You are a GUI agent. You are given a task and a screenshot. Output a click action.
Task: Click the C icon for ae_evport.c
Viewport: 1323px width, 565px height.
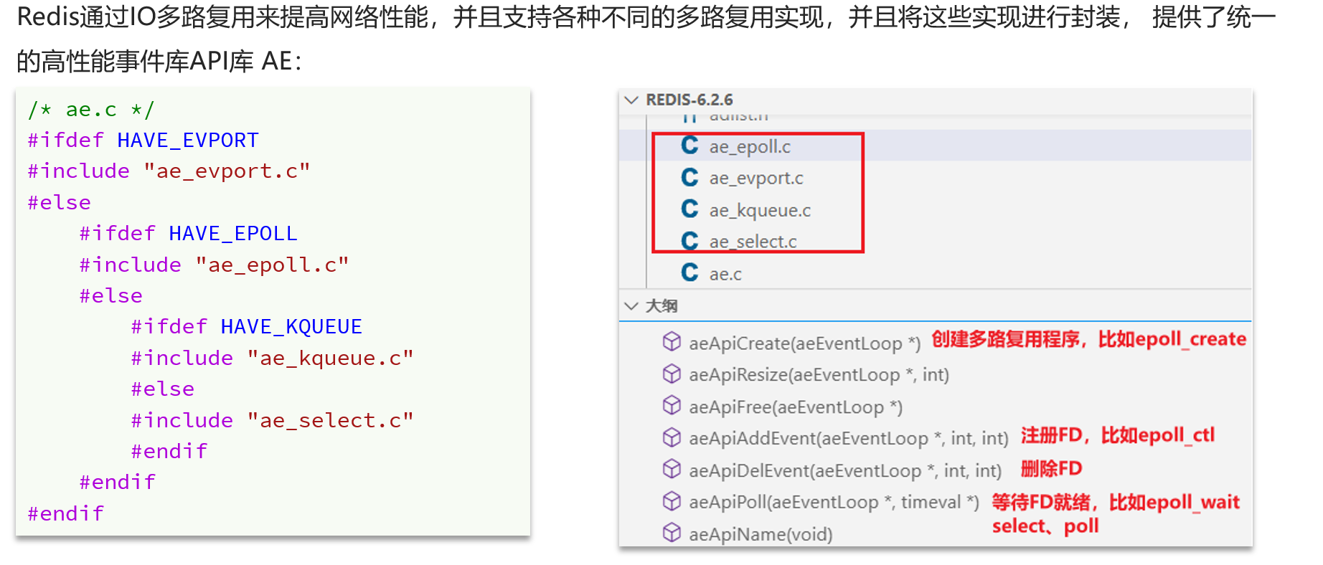(689, 177)
